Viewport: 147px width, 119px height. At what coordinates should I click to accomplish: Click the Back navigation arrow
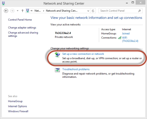coord(6,11)
